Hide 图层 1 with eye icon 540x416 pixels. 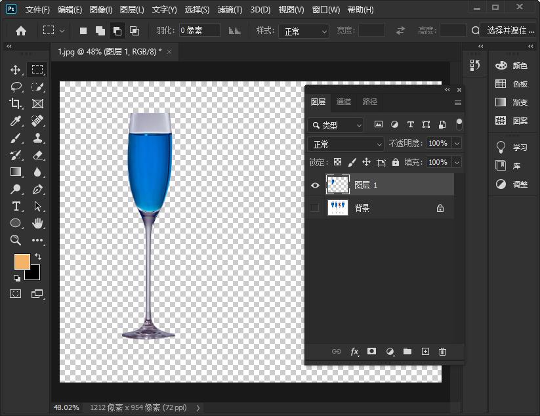click(315, 186)
